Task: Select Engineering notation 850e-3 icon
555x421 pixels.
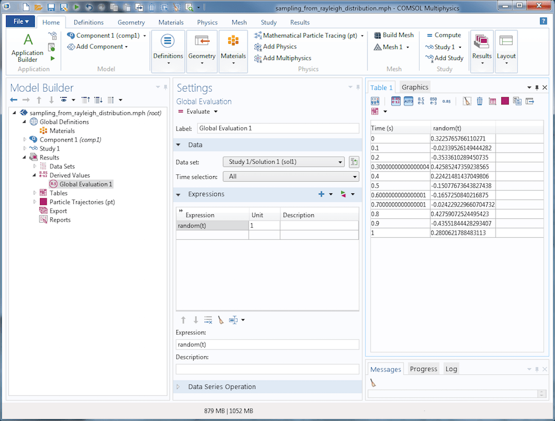Action: pos(433,101)
